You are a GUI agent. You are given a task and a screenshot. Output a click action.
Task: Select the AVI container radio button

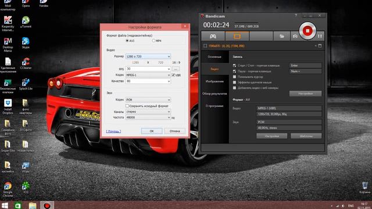click(x=127, y=41)
